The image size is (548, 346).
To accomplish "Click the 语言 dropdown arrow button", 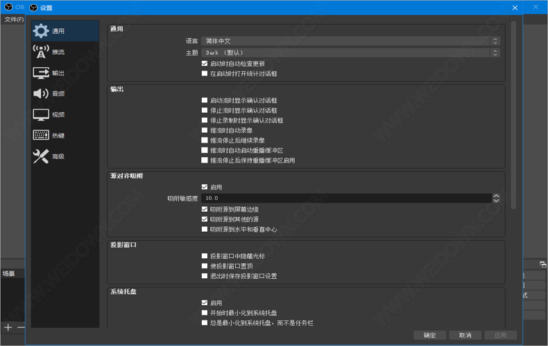I will 495,41.
